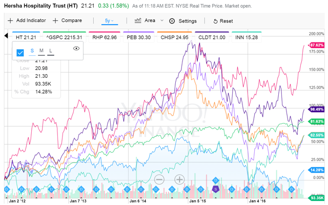328x205 pixels.
Task: Open the Compare symbol option
Action: tap(67, 20)
